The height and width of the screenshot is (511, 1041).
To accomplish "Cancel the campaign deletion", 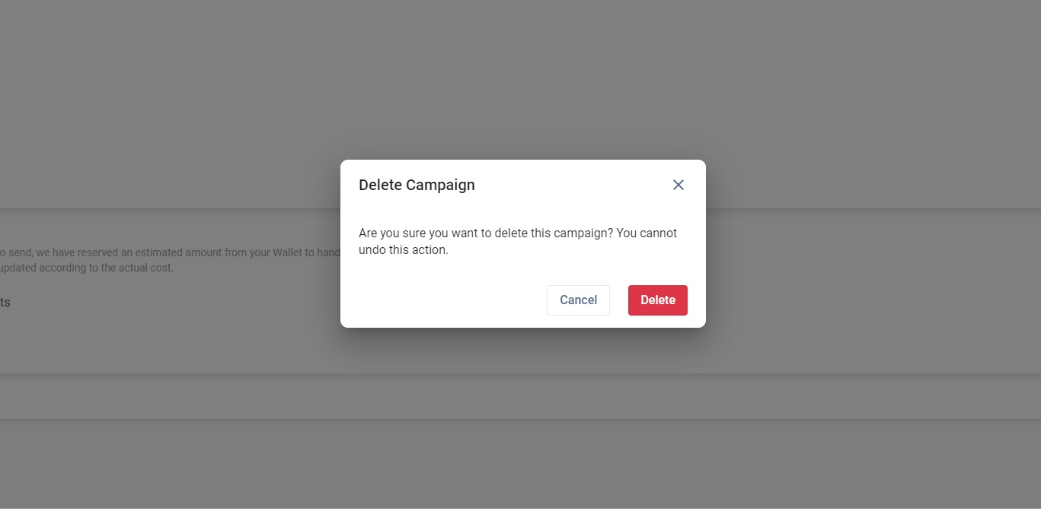I will pyautogui.click(x=578, y=300).
